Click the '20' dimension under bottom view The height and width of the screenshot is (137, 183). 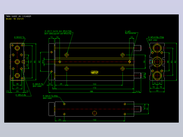coord(60,120)
